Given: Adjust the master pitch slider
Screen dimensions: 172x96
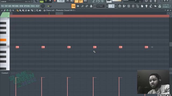Looking at the screenshot, I should pos(49,6).
